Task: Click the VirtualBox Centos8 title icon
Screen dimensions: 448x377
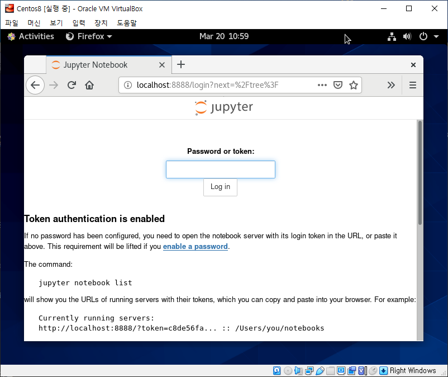Action: pos(9,8)
